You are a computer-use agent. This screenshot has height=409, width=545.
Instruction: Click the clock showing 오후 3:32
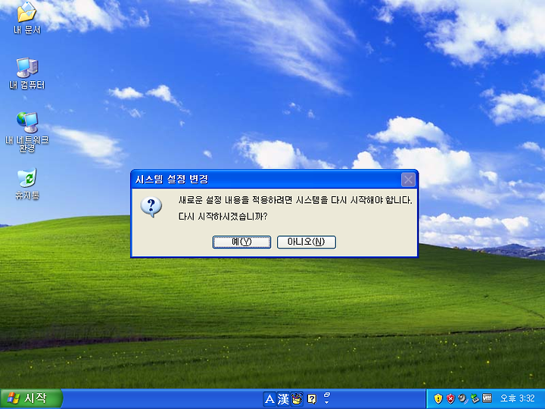517,398
